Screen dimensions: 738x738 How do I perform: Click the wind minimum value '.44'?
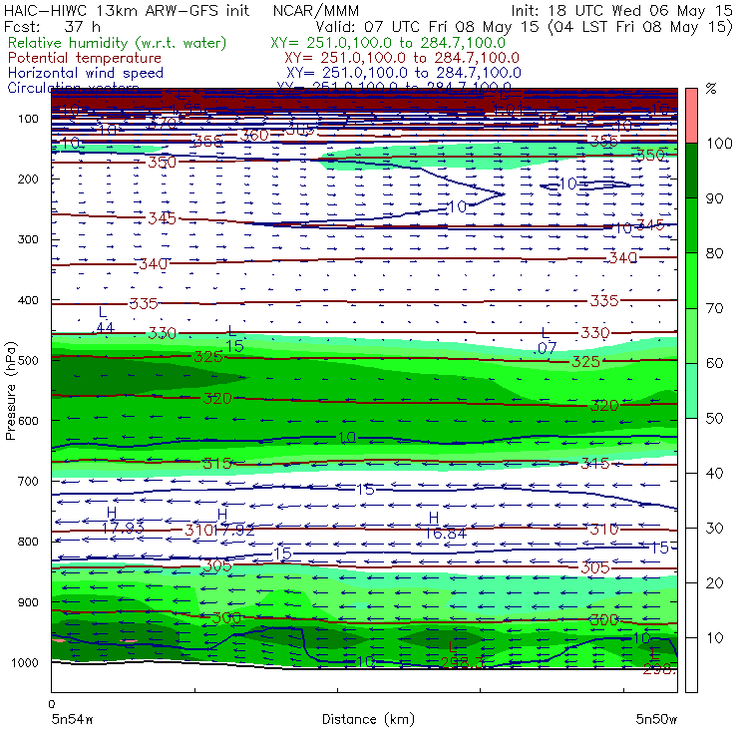pos(105,327)
